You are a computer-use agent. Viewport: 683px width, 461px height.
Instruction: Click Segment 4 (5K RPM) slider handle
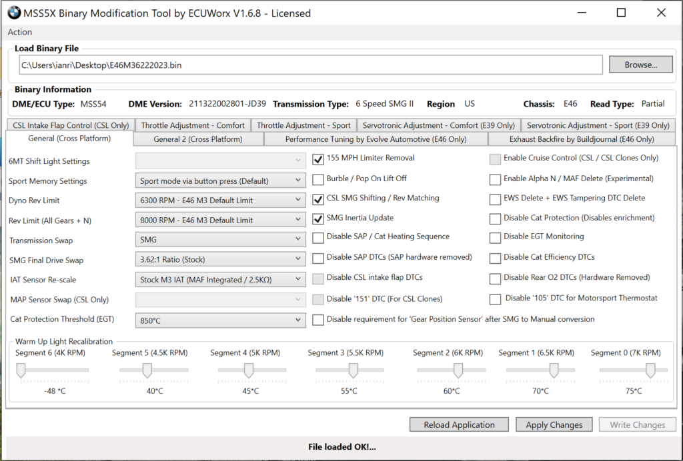click(x=249, y=370)
